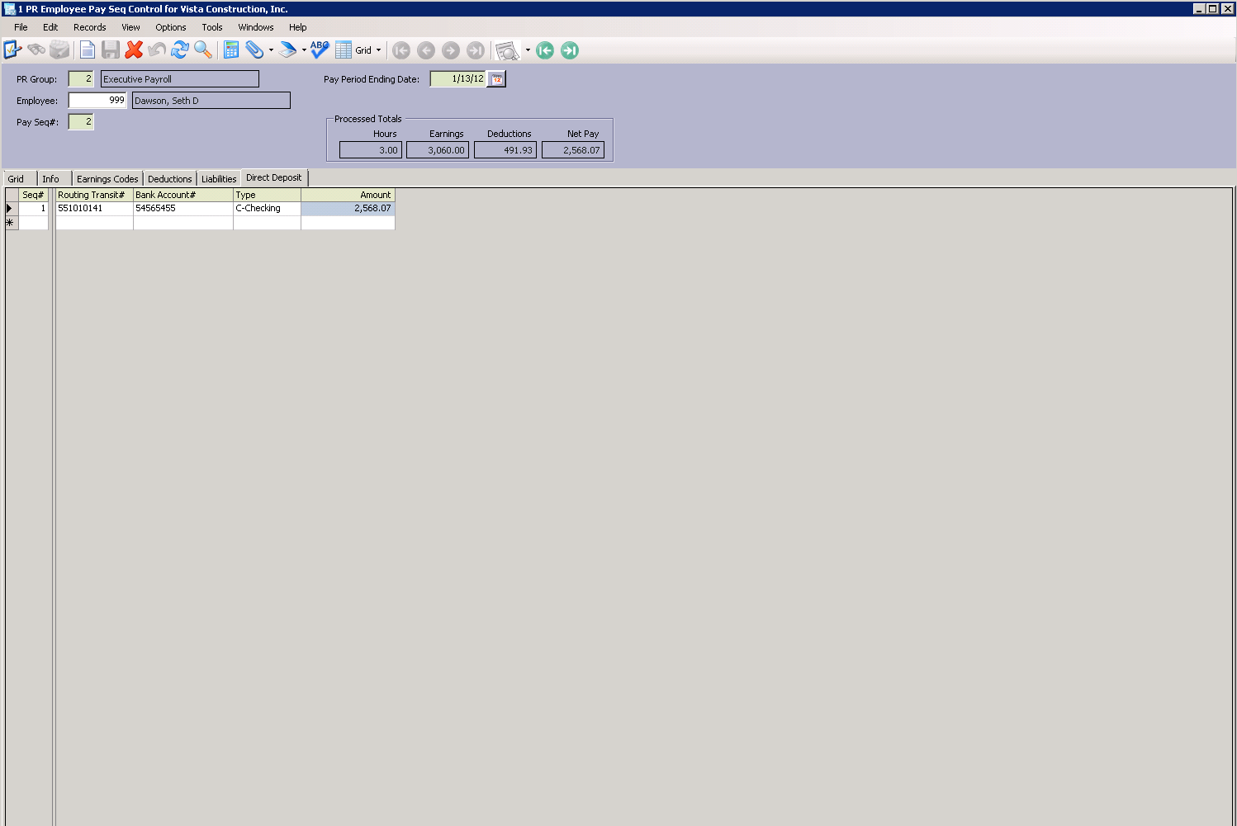Refresh data with blue arrows icon
The height and width of the screenshot is (826, 1237).
180,50
